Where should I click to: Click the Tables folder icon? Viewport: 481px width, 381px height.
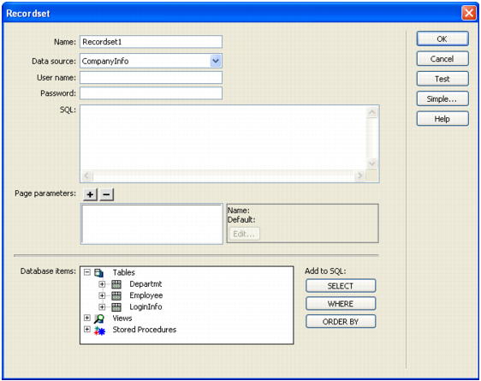click(98, 272)
